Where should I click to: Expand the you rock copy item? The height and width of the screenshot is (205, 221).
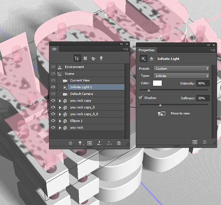tap(60, 101)
